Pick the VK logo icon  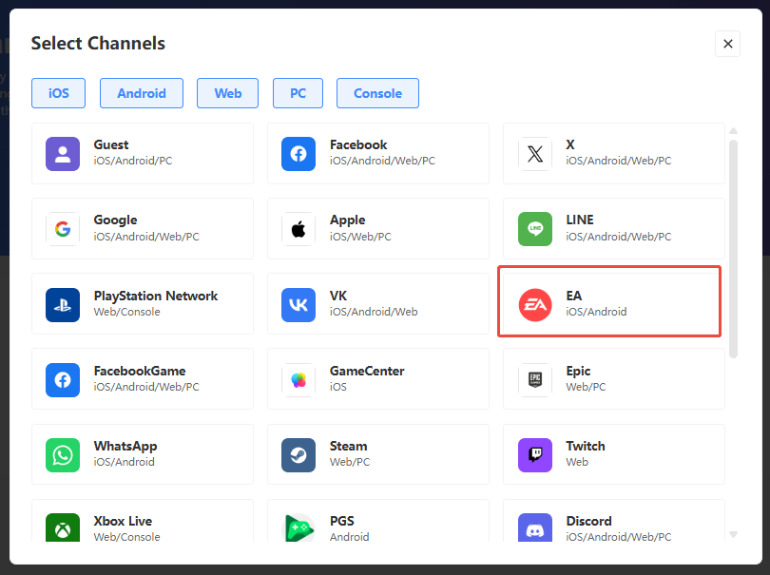point(298,305)
